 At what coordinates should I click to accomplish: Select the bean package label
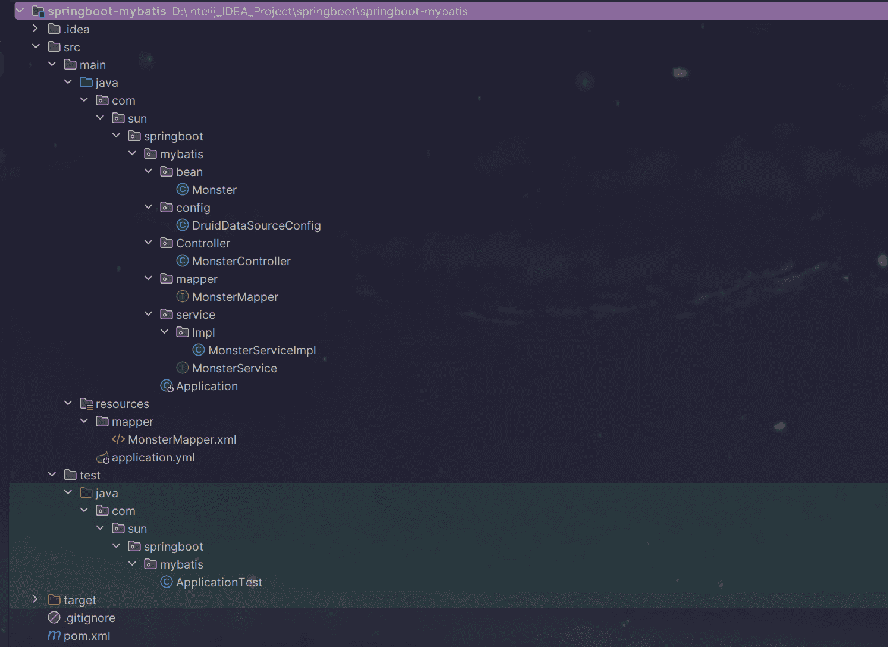point(189,172)
